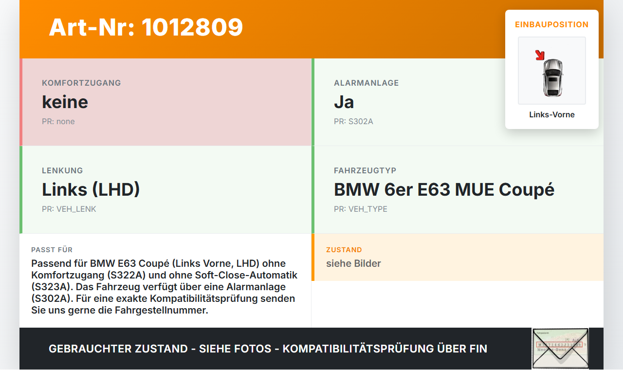Open the envelope document thumbnail in footer
This screenshot has width=623, height=370.
560,348
